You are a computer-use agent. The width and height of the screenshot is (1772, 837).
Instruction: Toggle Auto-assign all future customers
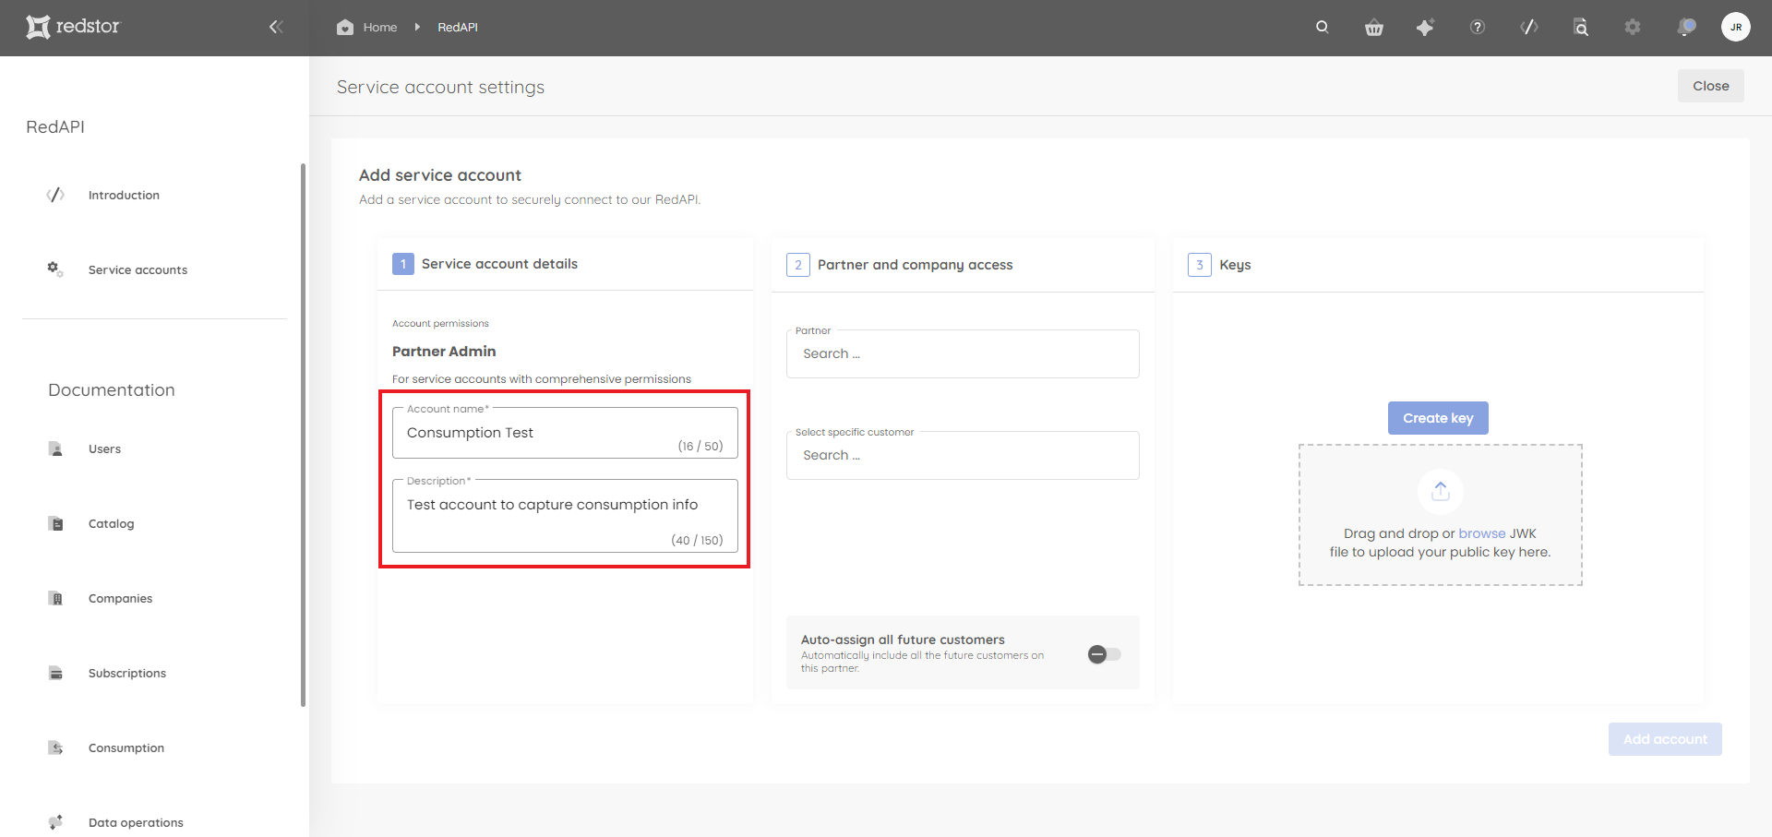coord(1104,654)
